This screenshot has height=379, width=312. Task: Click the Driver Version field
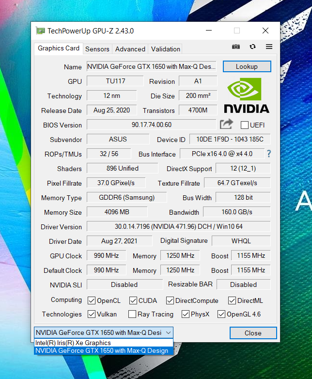tap(179, 226)
